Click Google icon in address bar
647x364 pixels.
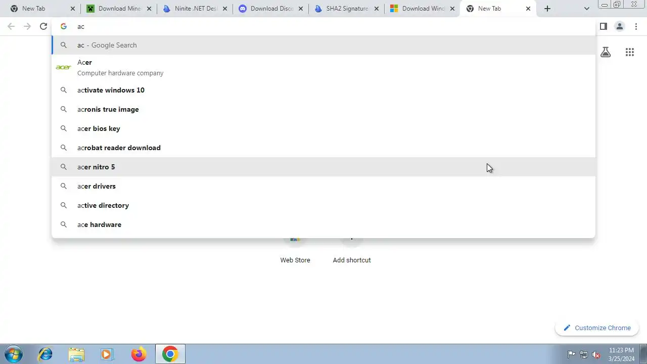tap(64, 26)
